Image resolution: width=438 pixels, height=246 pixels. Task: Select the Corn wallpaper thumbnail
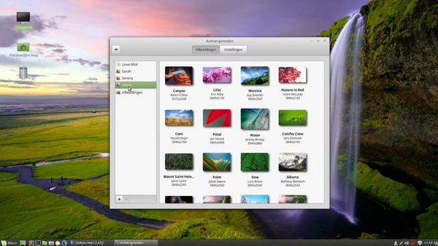click(x=179, y=118)
